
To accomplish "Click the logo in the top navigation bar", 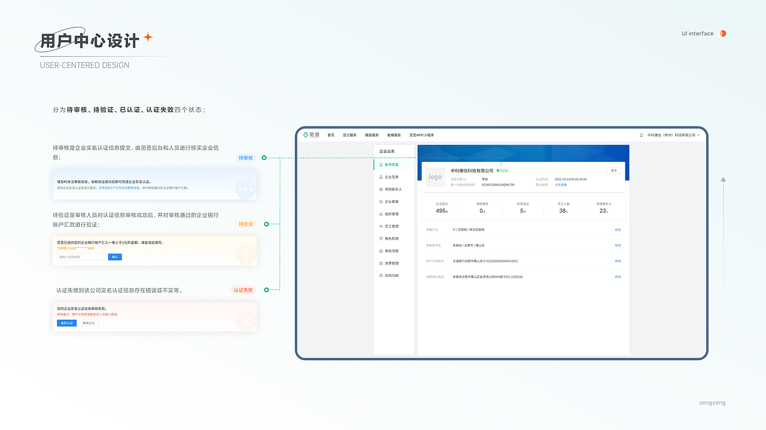I will 311,135.
